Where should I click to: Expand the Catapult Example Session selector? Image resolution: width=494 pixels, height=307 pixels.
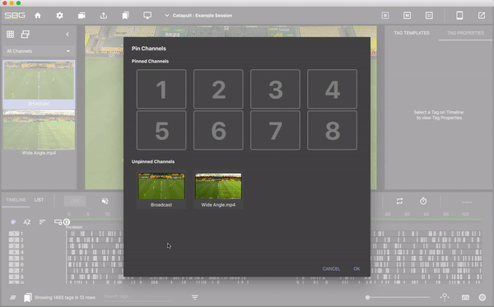click(198, 16)
